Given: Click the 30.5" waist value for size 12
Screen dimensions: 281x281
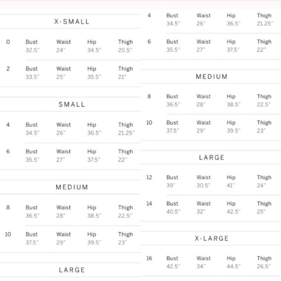Looking at the screenshot, I should coord(203,185).
